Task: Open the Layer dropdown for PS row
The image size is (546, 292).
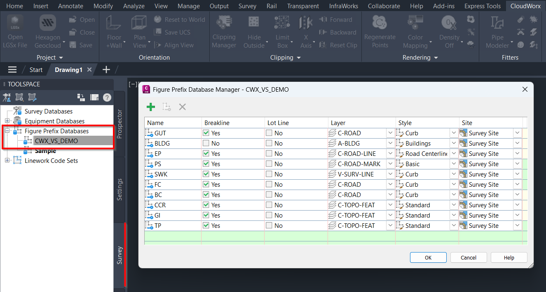Action: coord(390,164)
